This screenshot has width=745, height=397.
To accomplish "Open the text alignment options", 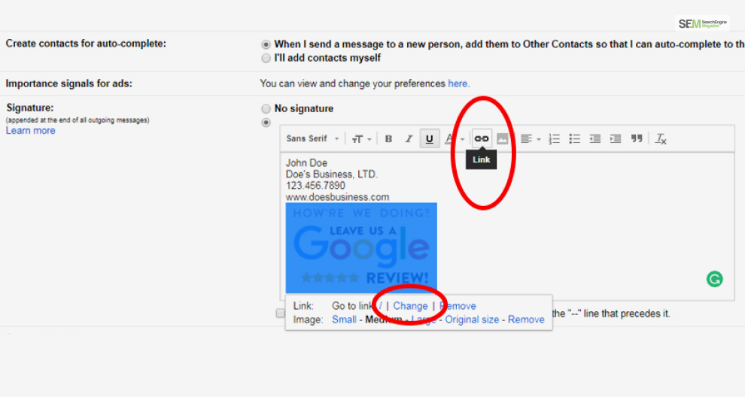I will [x=530, y=138].
